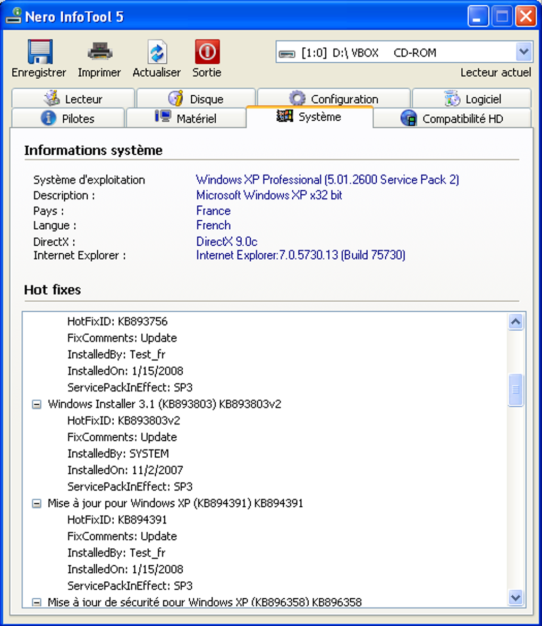Open the Logiciel tab

tap(472, 98)
